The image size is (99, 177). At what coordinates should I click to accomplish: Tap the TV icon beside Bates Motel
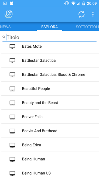tap(12, 47)
